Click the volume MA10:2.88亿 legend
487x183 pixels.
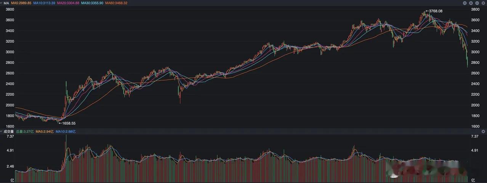(66, 131)
